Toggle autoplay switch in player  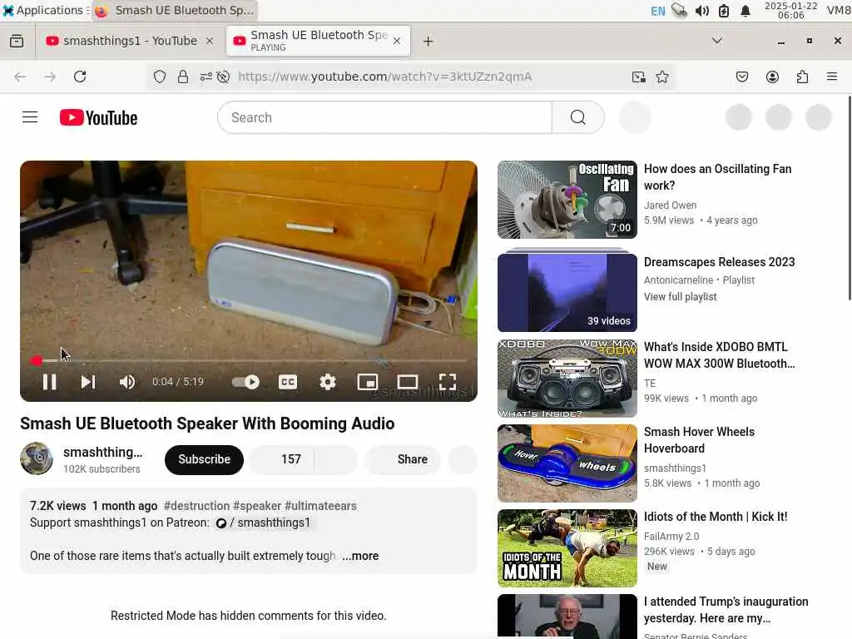click(245, 382)
